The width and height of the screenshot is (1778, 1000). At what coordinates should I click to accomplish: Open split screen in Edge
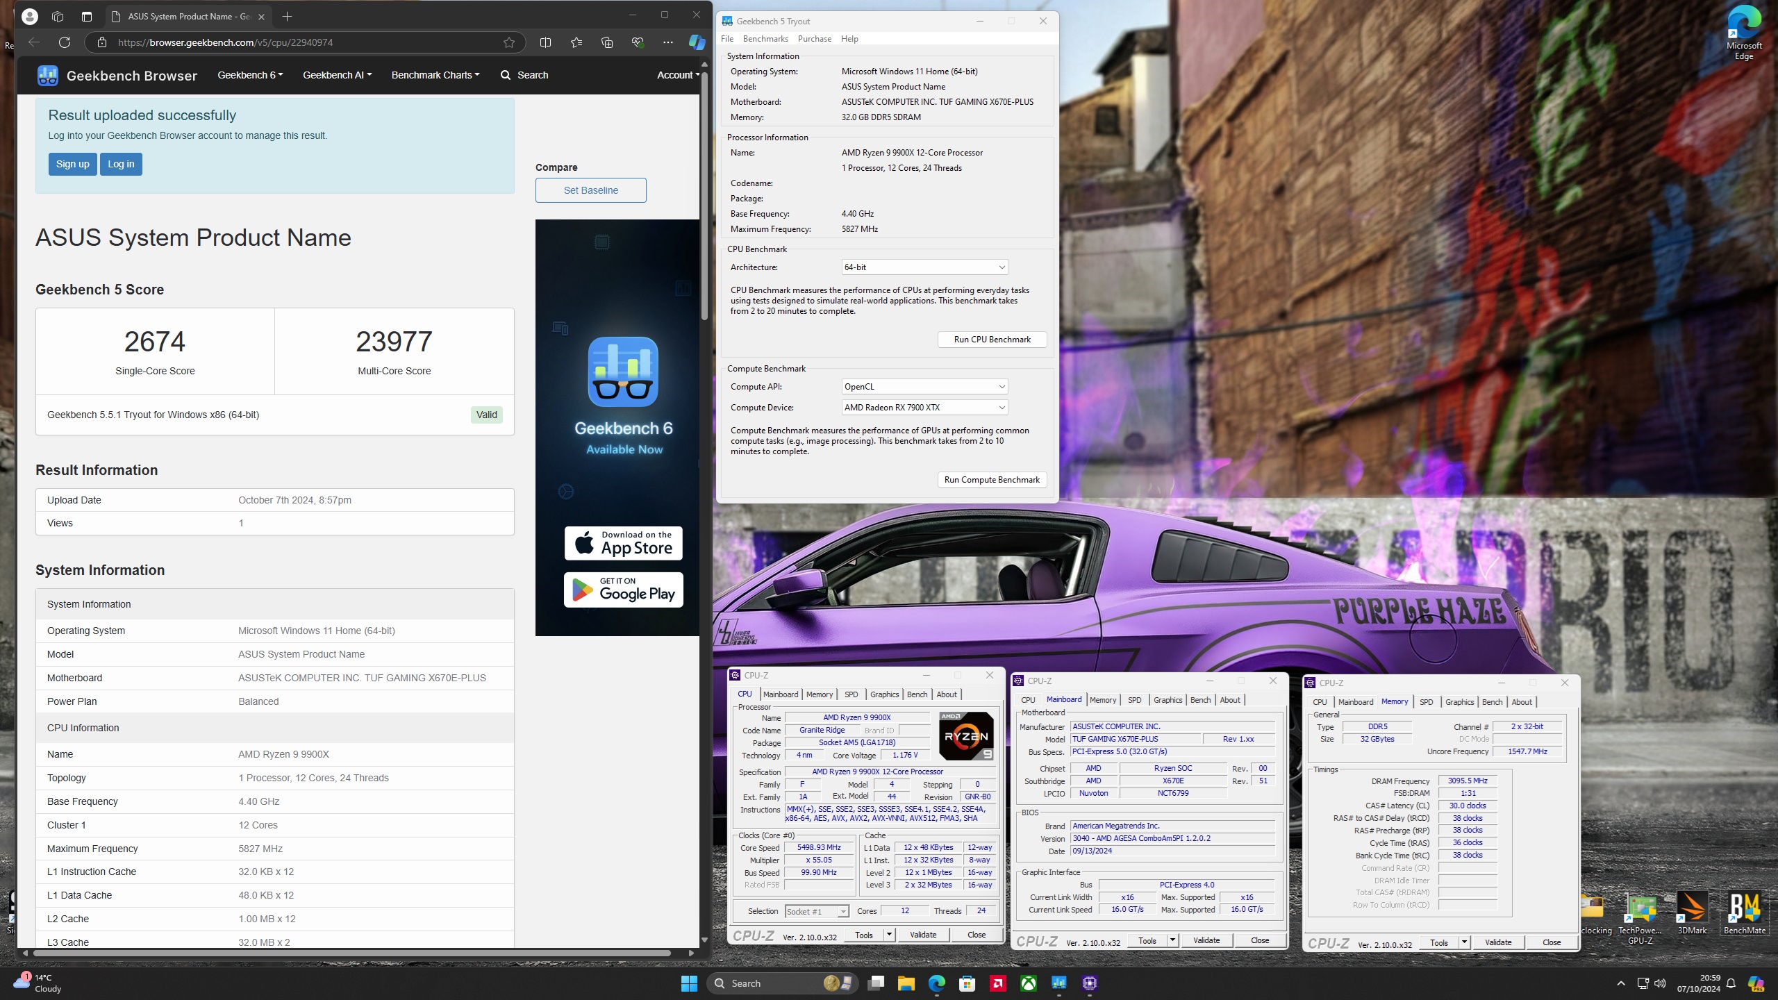pos(545,42)
